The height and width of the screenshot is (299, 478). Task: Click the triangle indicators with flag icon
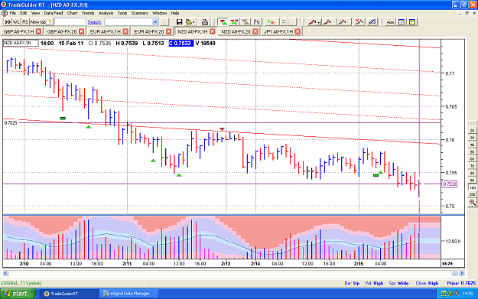click(x=234, y=22)
